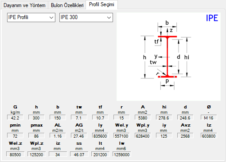Switch to Dayanım ve Yöntem tab
The width and height of the screenshot is (226, 162).
tap(24, 5)
